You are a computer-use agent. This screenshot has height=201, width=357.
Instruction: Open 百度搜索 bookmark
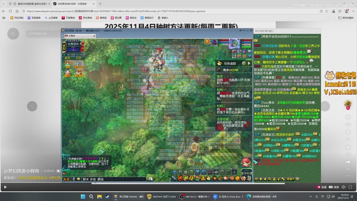[34, 17]
